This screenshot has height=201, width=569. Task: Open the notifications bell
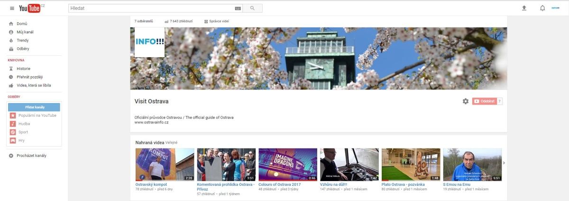[542, 9]
